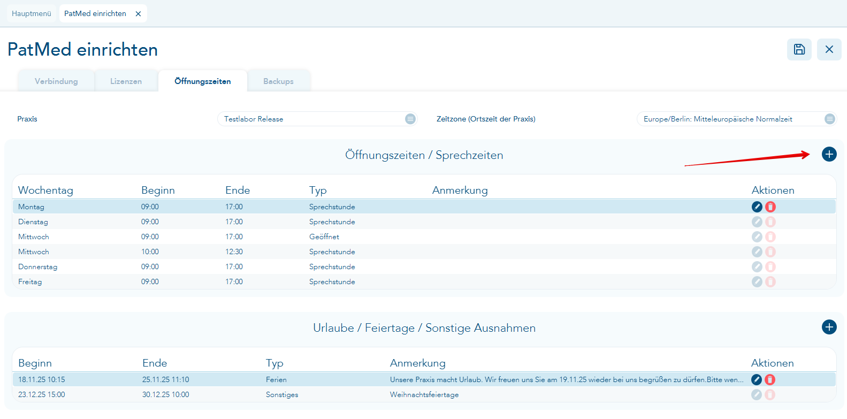Add a new Urlaube / Feiertage entry

click(x=829, y=327)
